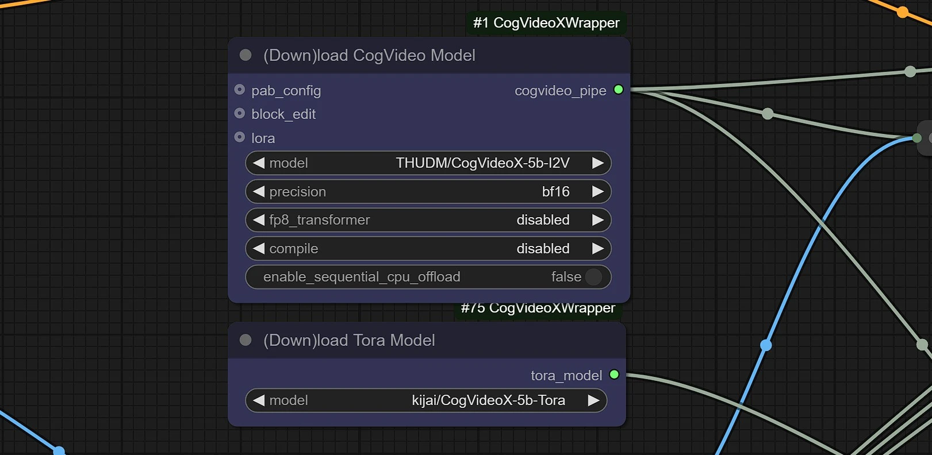Open THUDM/CogVideoX-5b-I2V model dropdown

(x=428, y=163)
